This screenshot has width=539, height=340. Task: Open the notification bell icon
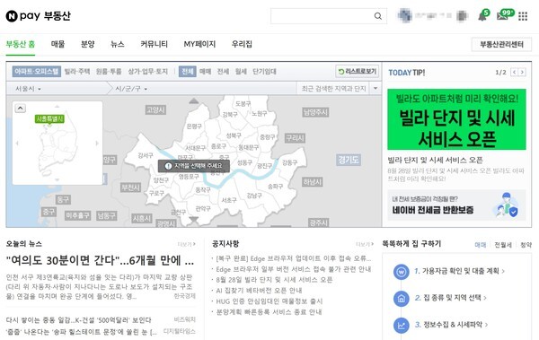[482, 16]
